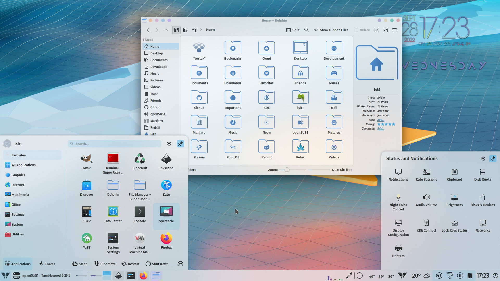Viewport: 500px width, 281px height.
Task: Unpin the application launcher keep-open pin
Action: point(180,143)
